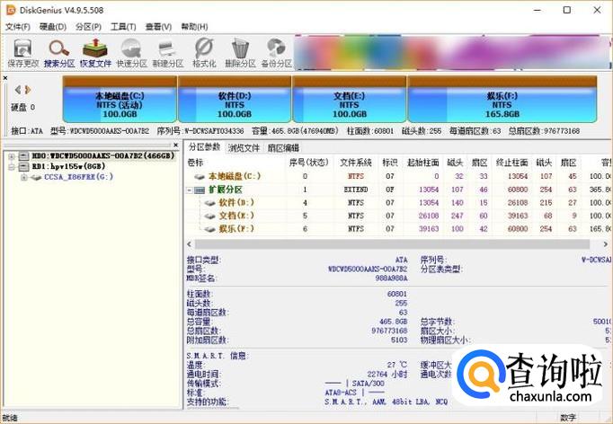This screenshot has height=424, width=613.
Task: Click the MBR签名 value 988A988A
Action: [391, 278]
